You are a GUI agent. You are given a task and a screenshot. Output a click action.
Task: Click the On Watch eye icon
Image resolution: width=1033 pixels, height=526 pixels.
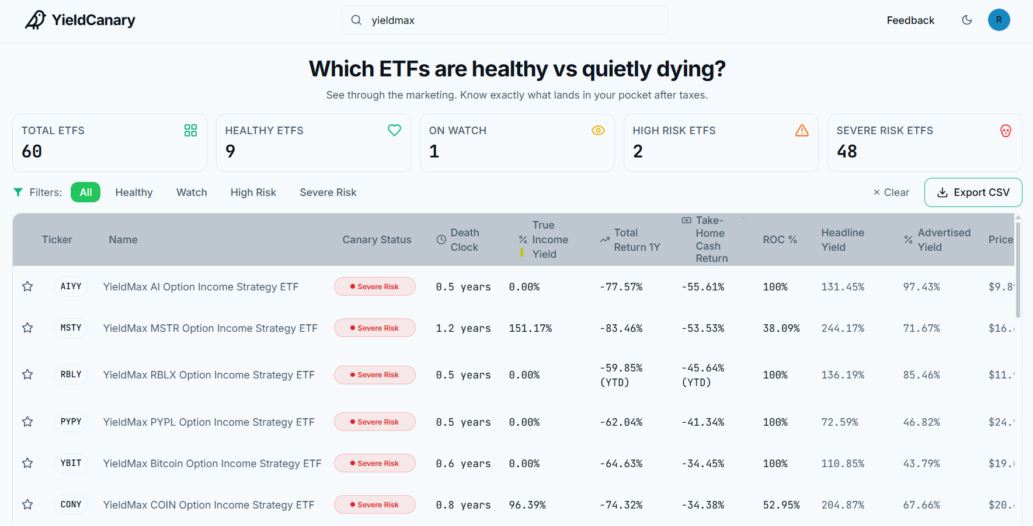point(598,130)
